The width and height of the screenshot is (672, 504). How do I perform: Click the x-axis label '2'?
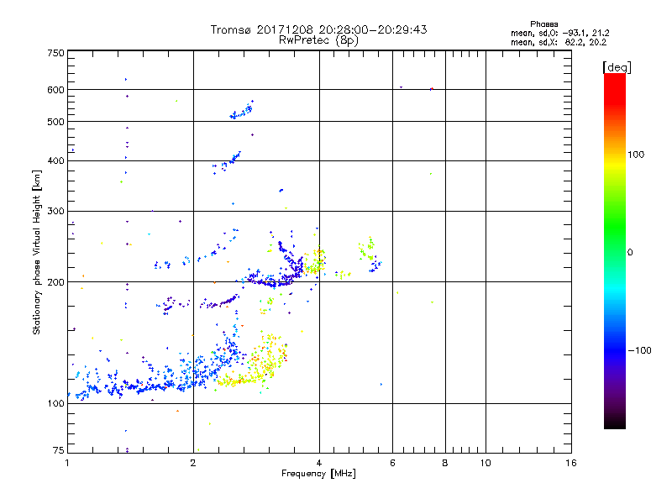click(x=193, y=463)
